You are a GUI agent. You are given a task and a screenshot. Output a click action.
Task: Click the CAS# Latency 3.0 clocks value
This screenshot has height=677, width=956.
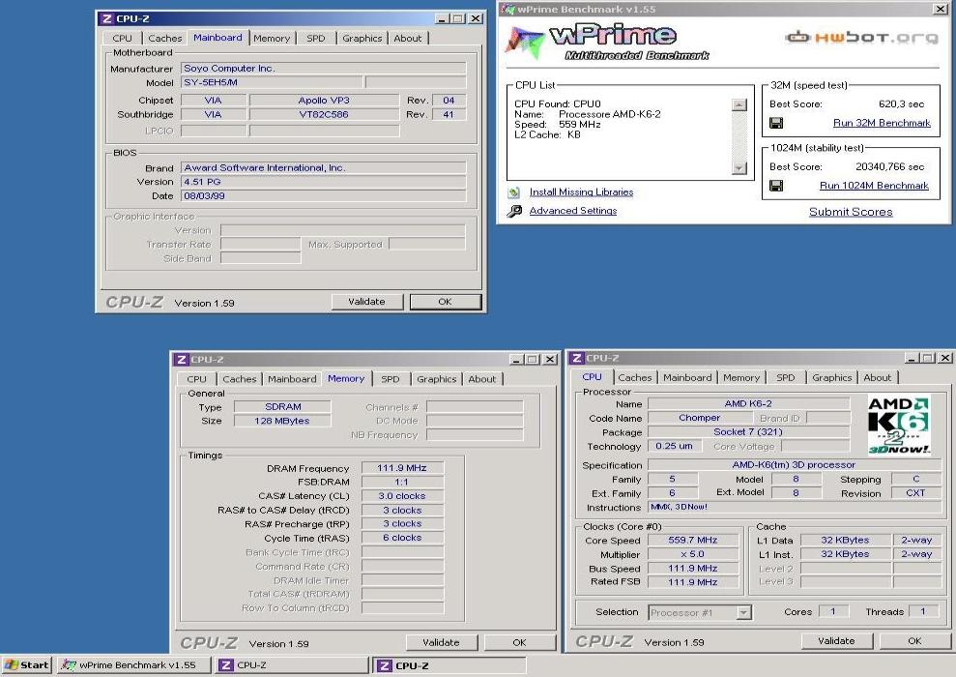tap(402, 496)
